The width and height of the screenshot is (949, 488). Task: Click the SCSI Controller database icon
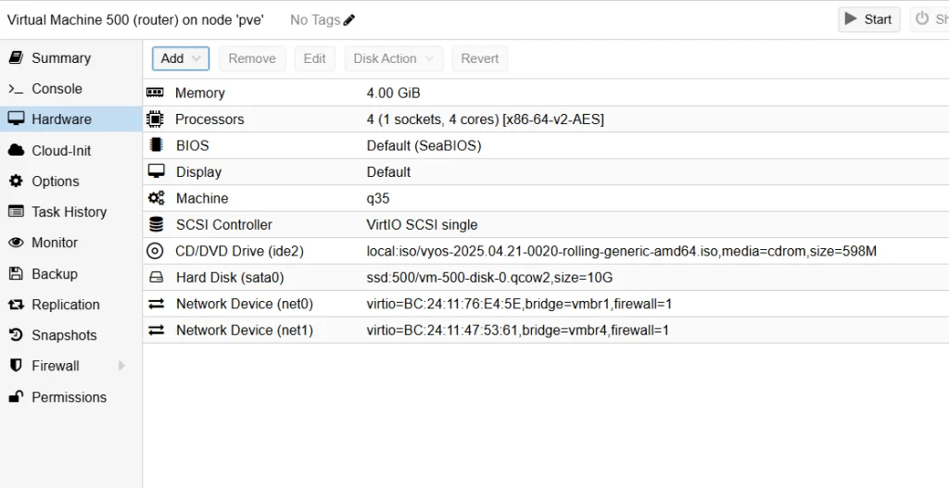156,224
